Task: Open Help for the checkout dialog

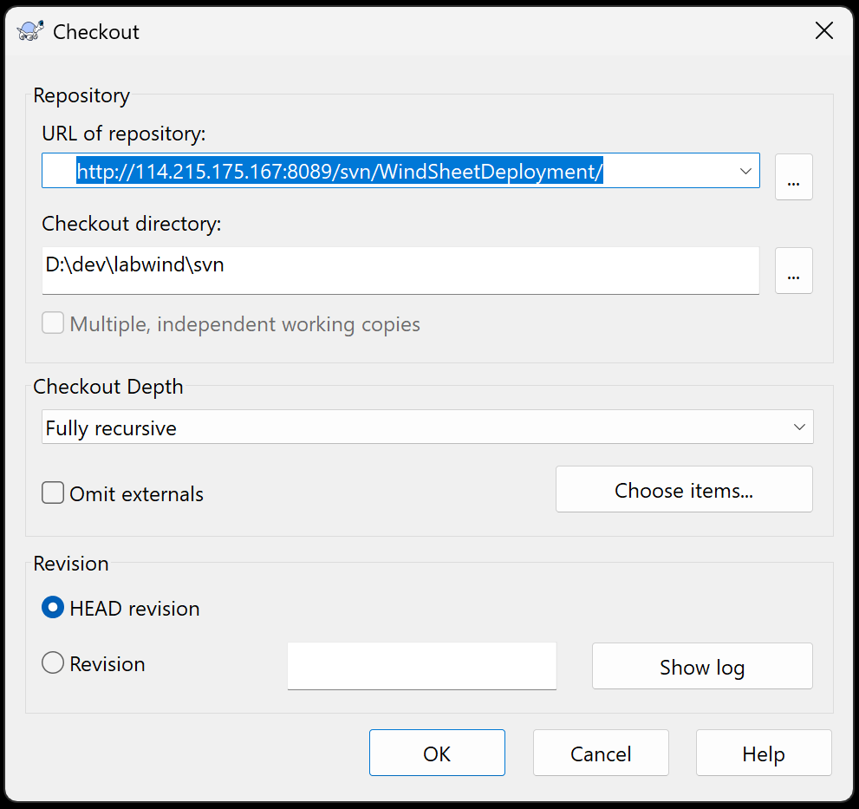Action: tap(764, 753)
